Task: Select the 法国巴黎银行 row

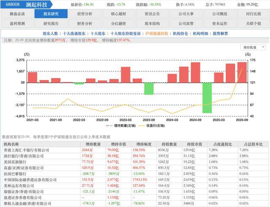Action: pyautogui.click(x=135, y=174)
